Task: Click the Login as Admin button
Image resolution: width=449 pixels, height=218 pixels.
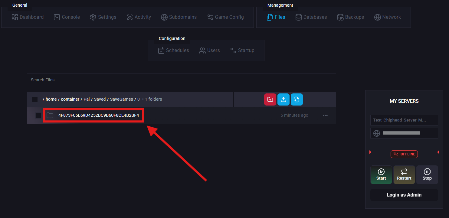Action: tap(404, 195)
